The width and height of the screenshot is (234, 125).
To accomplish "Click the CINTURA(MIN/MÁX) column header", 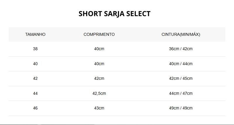I will (x=181, y=34).
